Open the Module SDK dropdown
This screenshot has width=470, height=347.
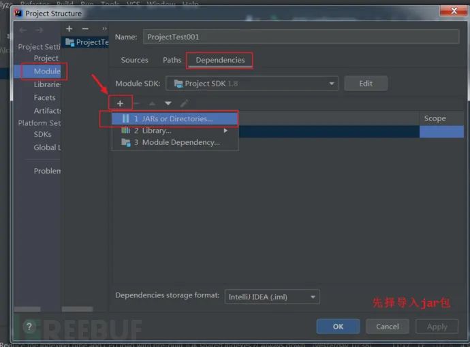252,84
